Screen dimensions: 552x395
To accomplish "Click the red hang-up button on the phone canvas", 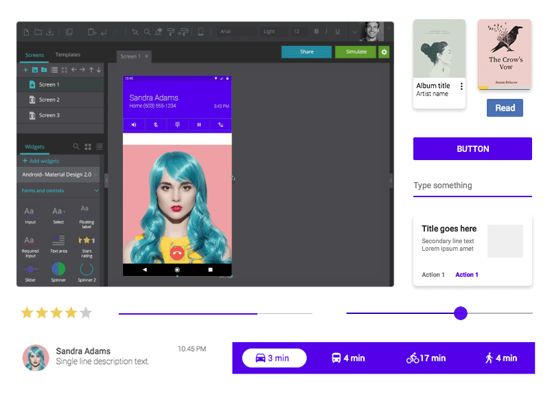I will [x=177, y=253].
